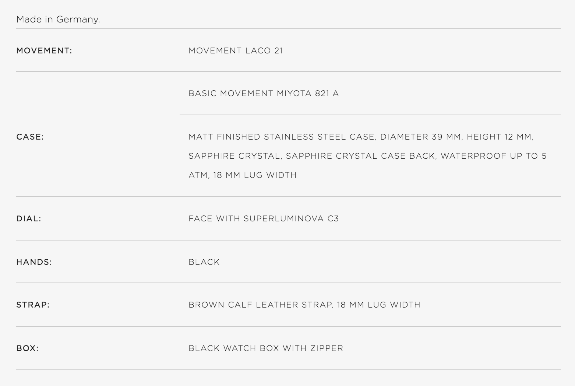Click the word 'MIYOTA' in movement row

294,94
